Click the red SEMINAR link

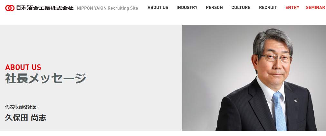coord(315,7)
